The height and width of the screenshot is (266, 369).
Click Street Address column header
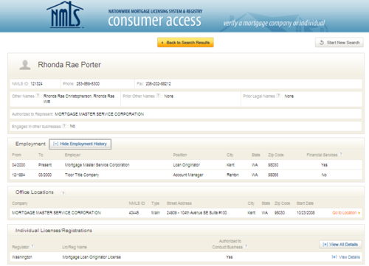(x=179, y=203)
